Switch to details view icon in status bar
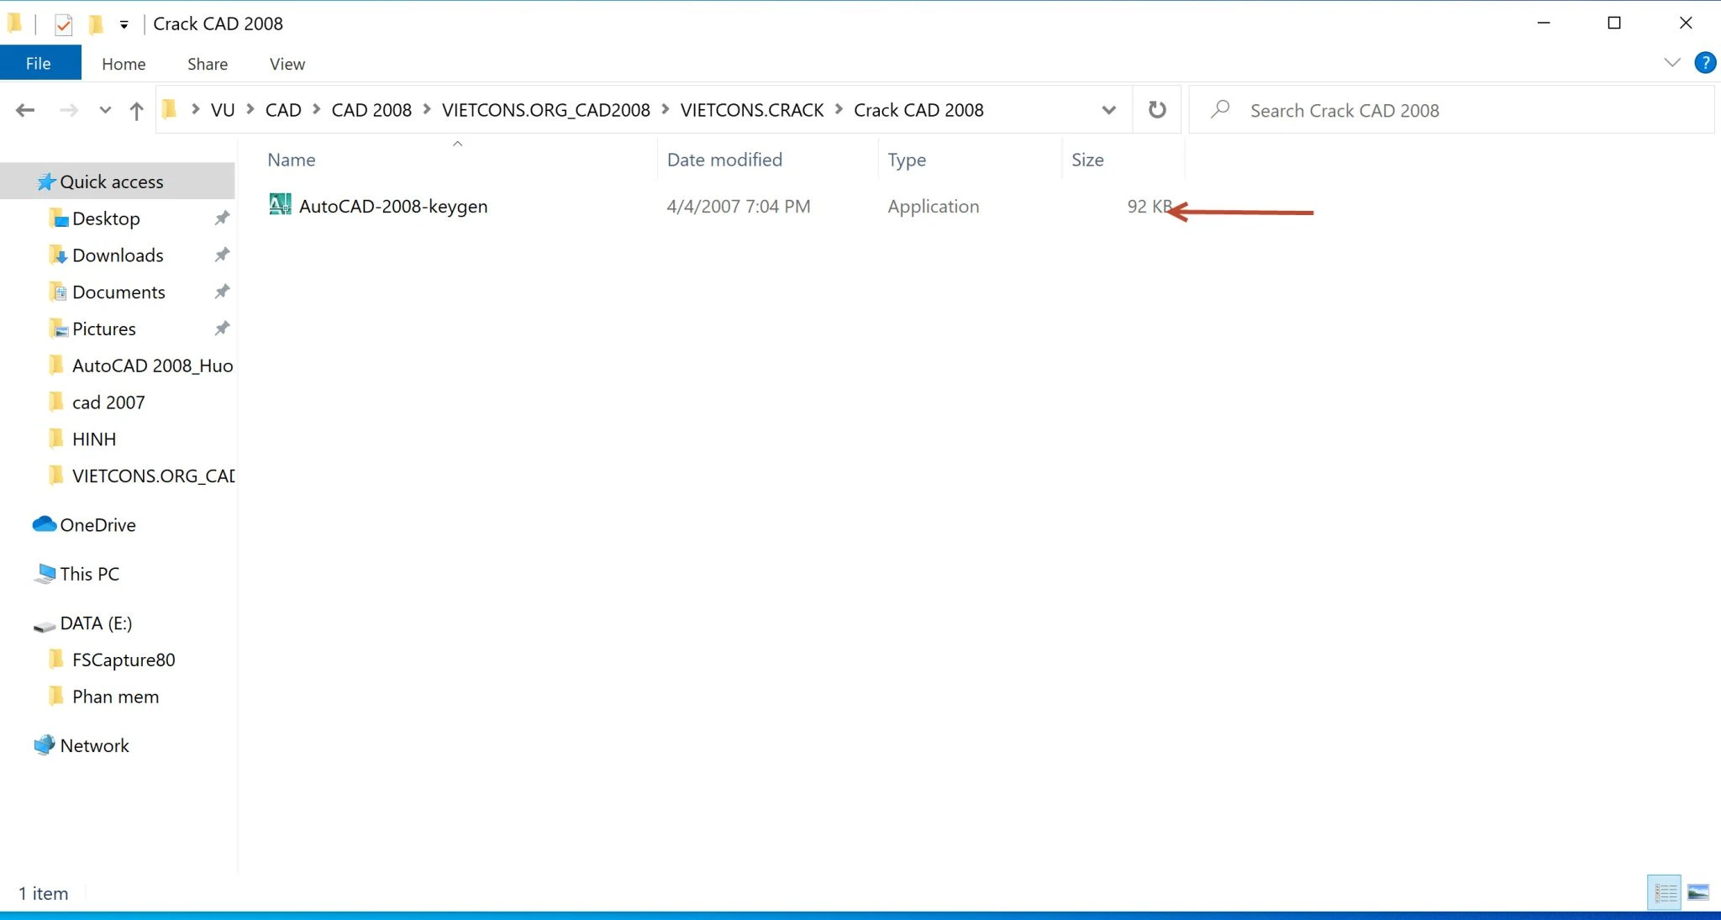 pos(1665,892)
